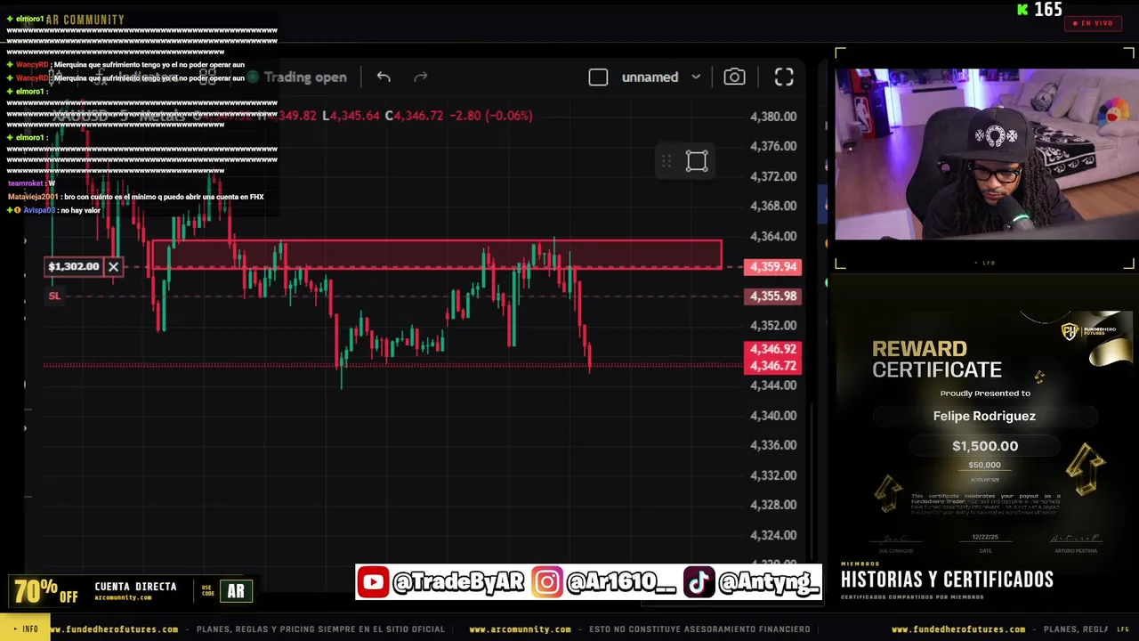Click the $1,302.00 position label
The height and width of the screenshot is (641, 1139).
coord(74,266)
